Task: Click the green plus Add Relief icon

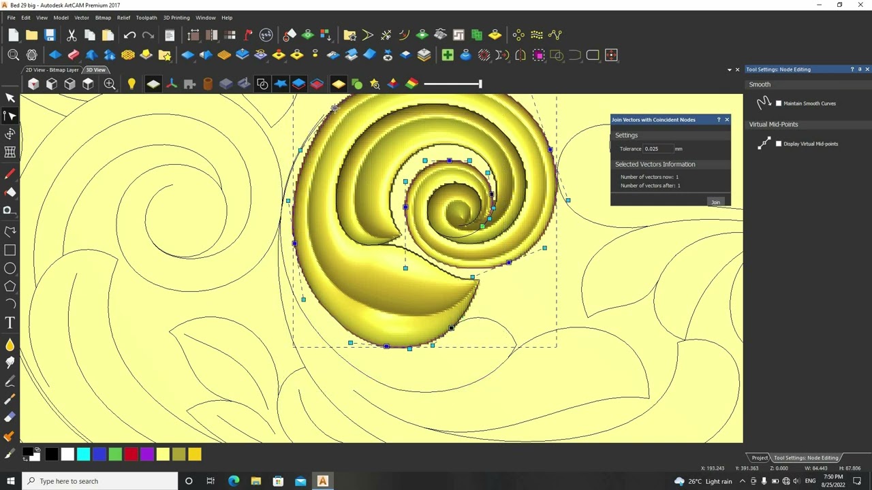Action: coord(448,55)
